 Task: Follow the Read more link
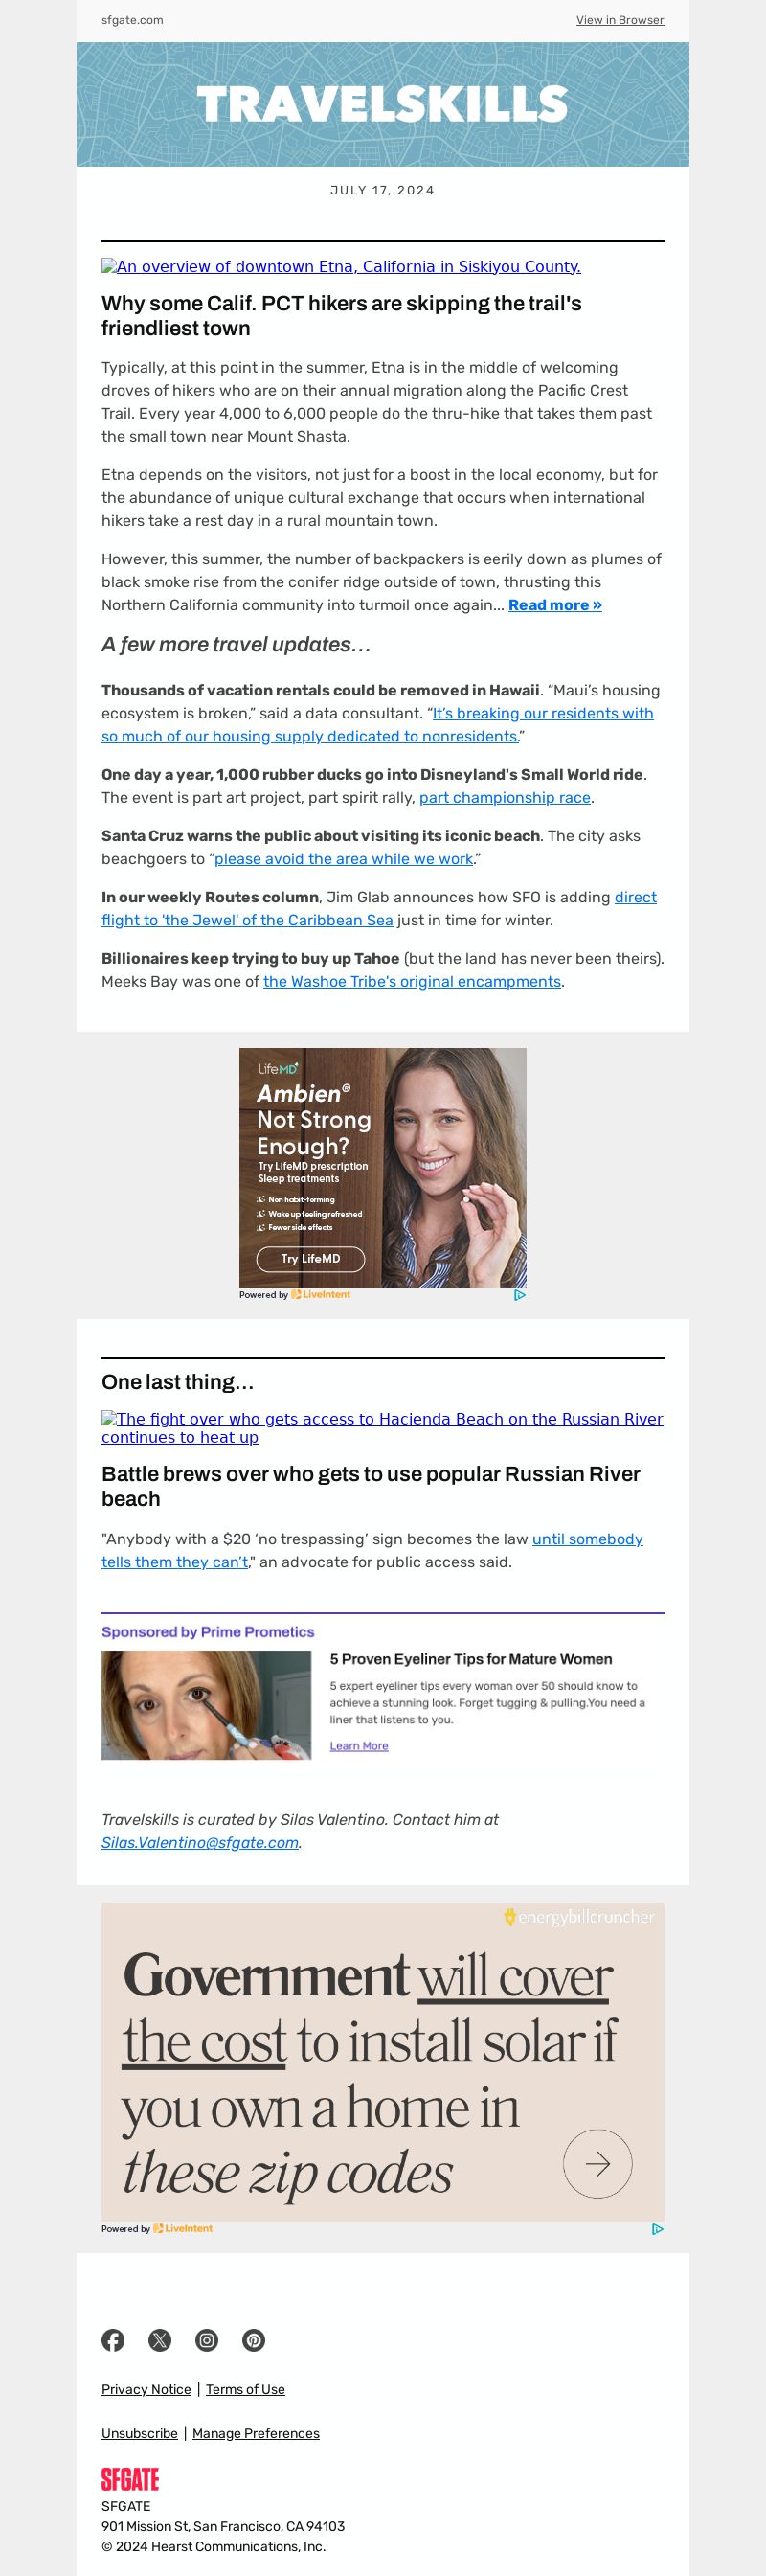555,605
